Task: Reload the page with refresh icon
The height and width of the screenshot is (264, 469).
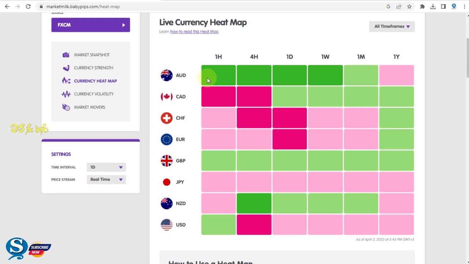Action: click(x=28, y=7)
